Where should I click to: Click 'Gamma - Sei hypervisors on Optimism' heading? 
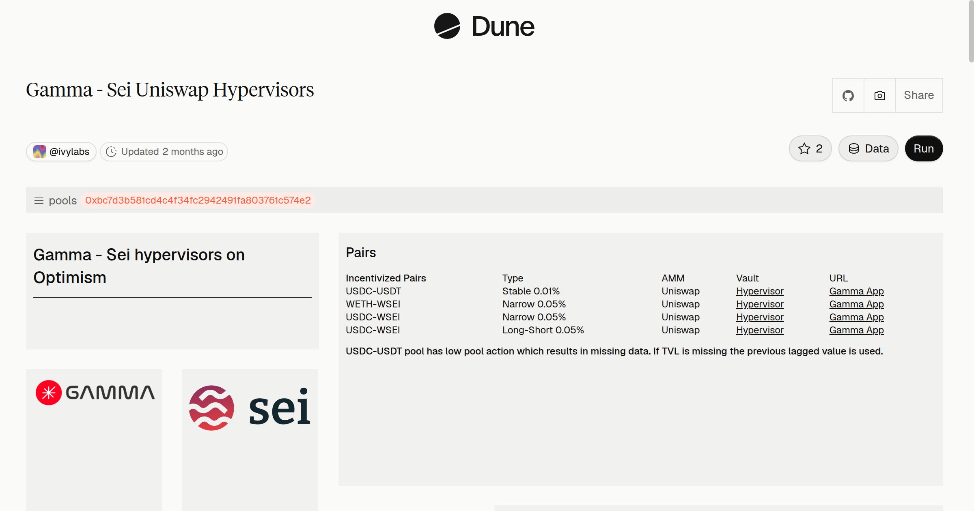point(139,266)
